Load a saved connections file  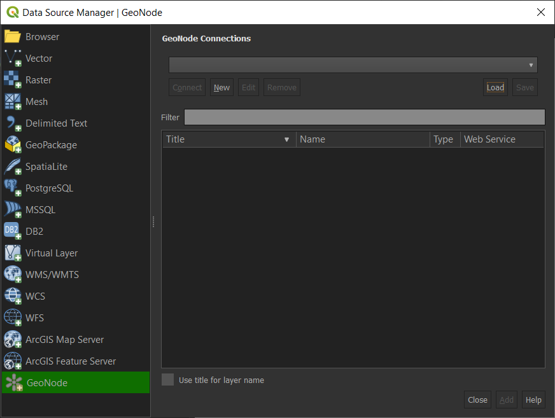point(495,87)
